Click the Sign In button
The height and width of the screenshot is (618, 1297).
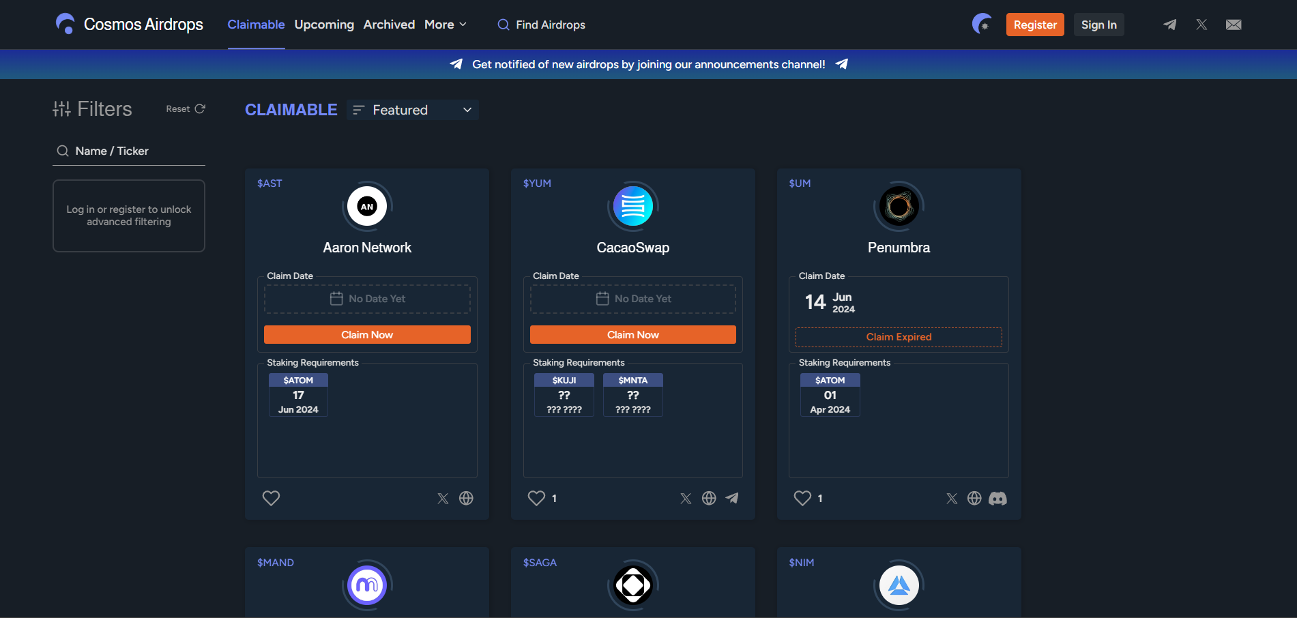(x=1099, y=25)
